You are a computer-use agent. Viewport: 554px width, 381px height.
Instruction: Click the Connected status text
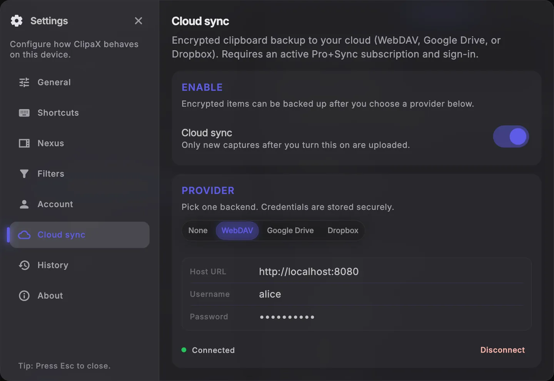(x=214, y=350)
